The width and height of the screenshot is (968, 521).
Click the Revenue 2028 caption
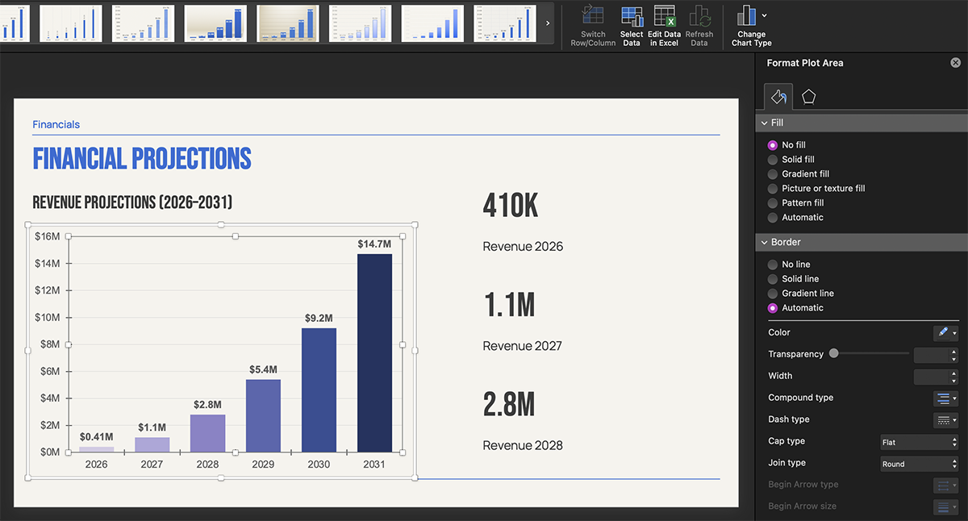pos(523,445)
